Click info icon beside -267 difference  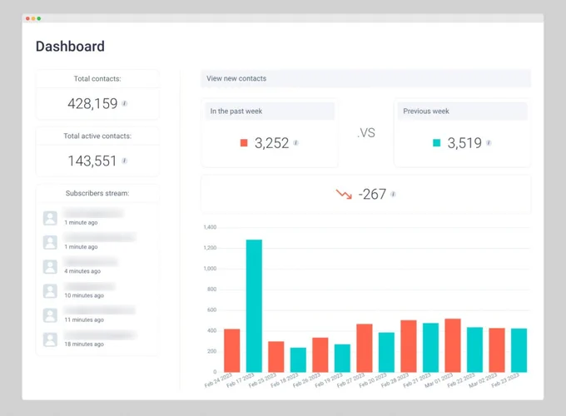pos(393,194)
